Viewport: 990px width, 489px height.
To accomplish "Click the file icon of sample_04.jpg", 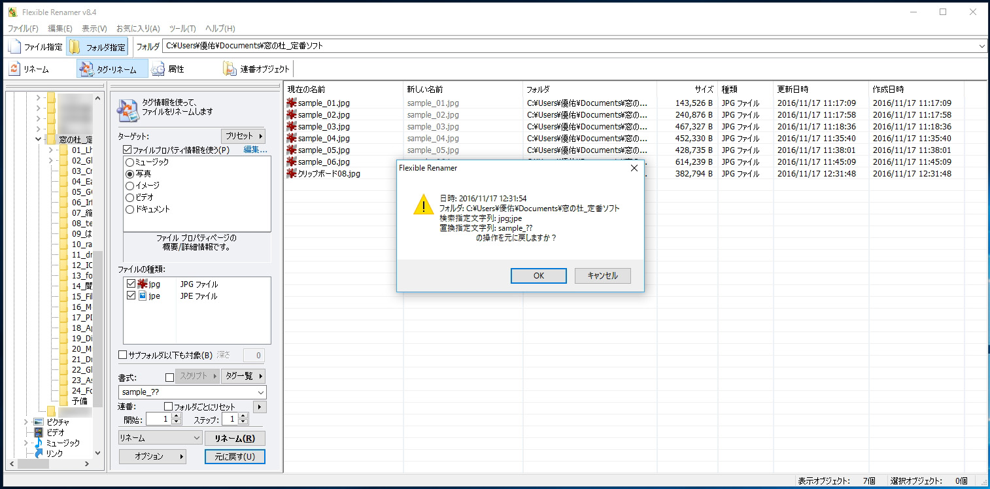I will point(292,139).
